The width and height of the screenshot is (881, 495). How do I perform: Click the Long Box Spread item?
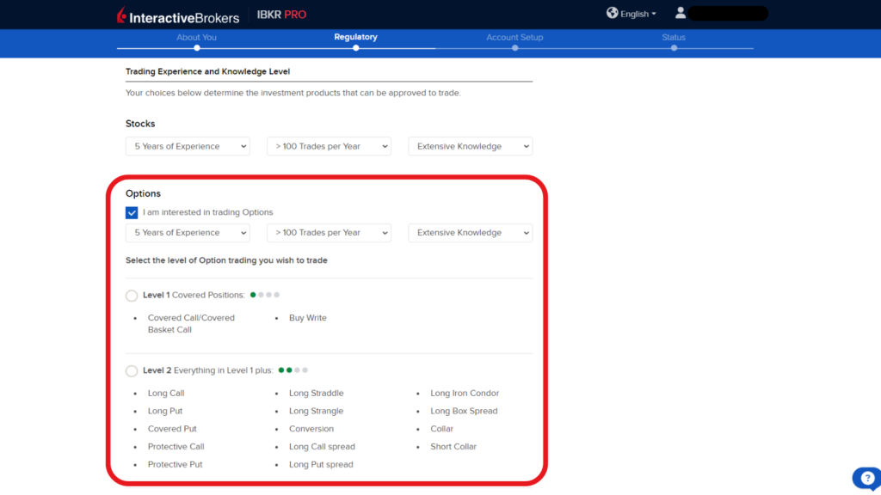pos(464,412)
